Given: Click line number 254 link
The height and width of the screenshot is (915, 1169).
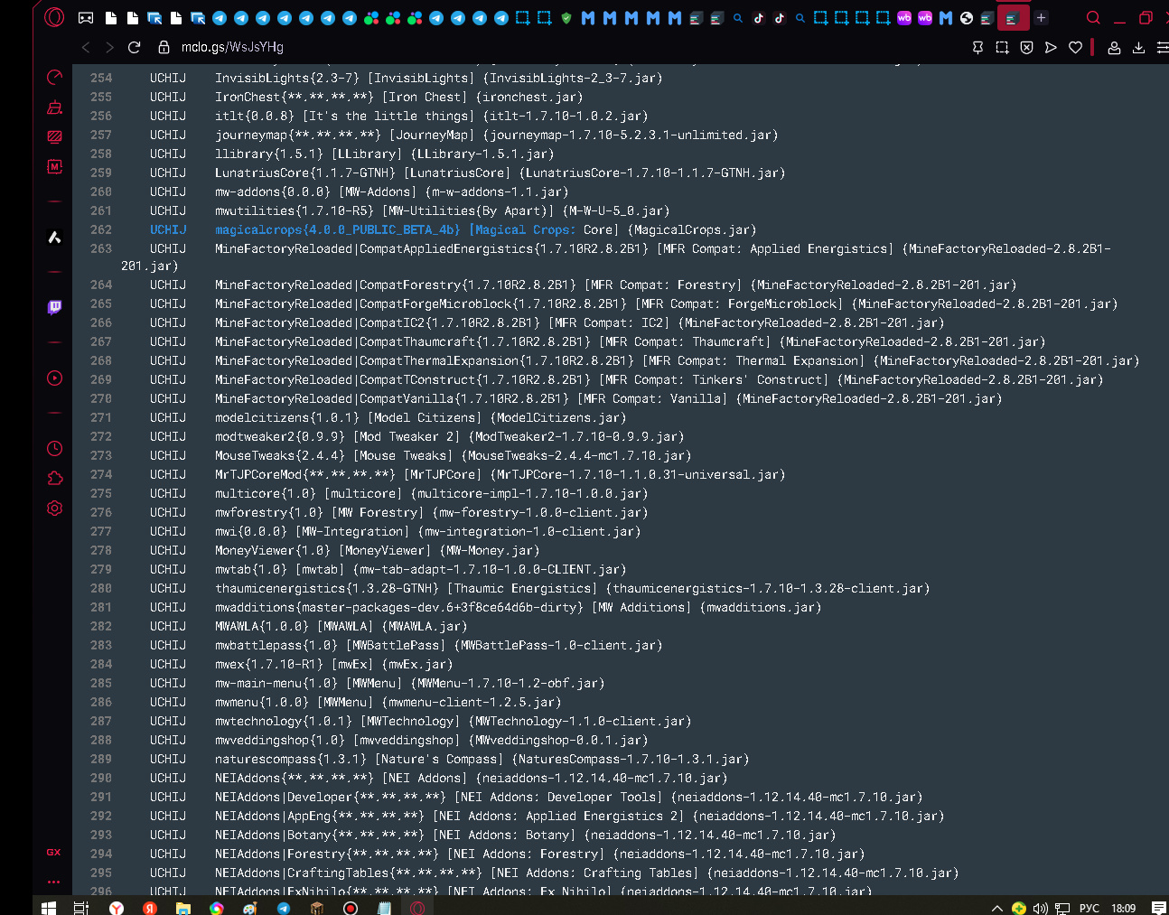Looking at the screenshot, I should coord(101,78).
